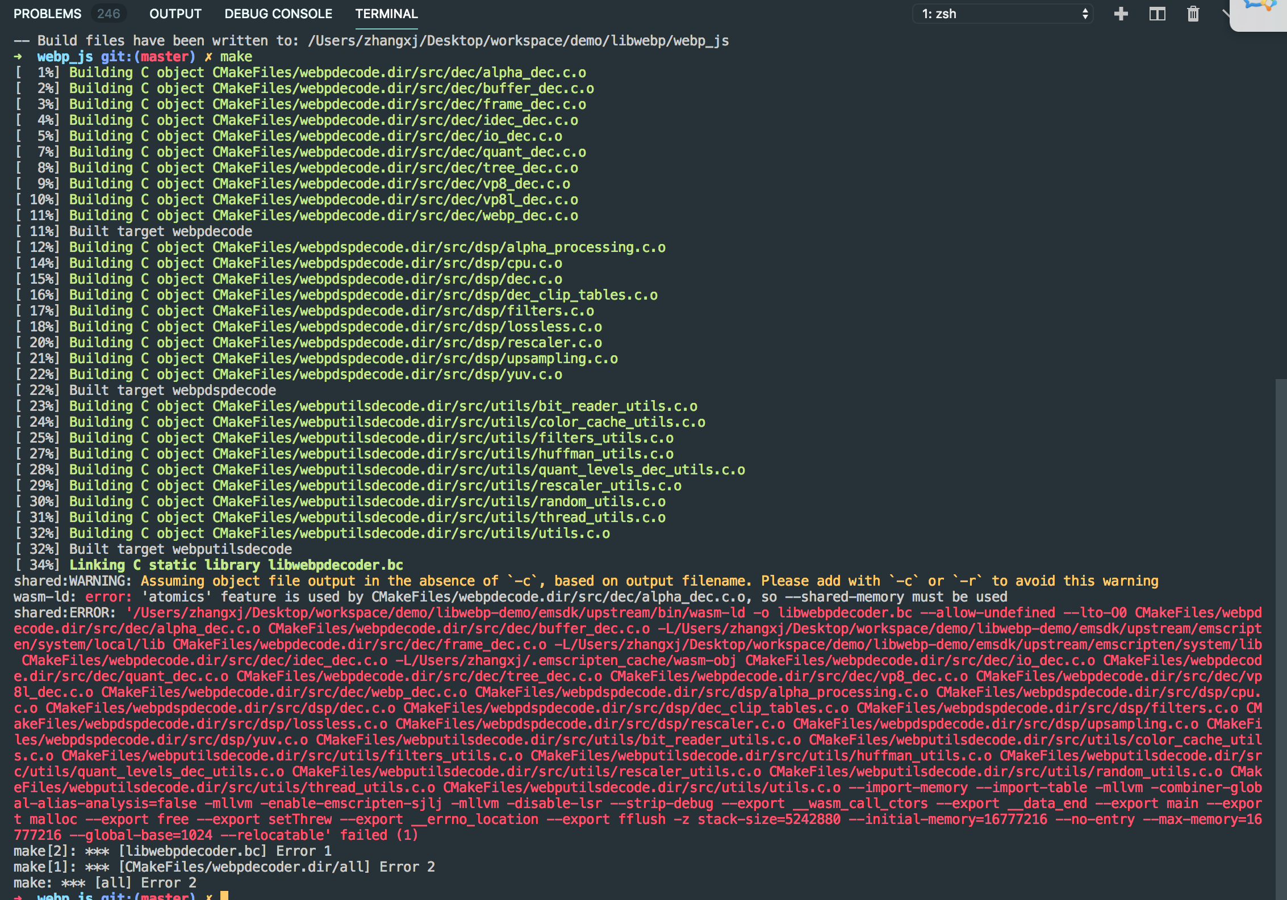Image resolution: width=1287 pixels, height=900 pixels.
Task: Click the build files path /Users/zhangxj/Desktop/workspace/demo/libwebp/webp_js
Action: [518, 41]
